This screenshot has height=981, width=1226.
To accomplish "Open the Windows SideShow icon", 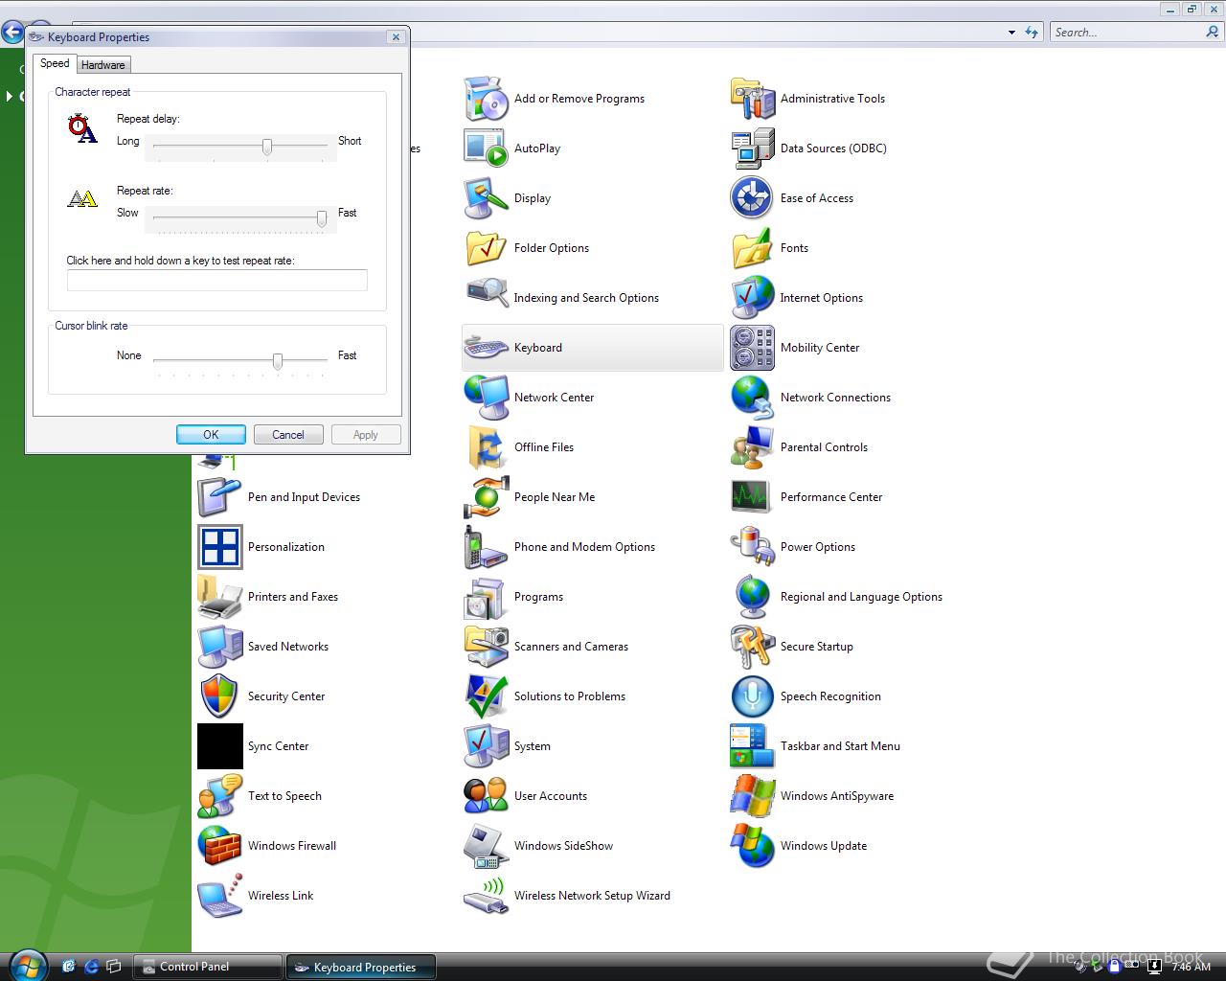I will pyautogui.click(x=486, y=846).
